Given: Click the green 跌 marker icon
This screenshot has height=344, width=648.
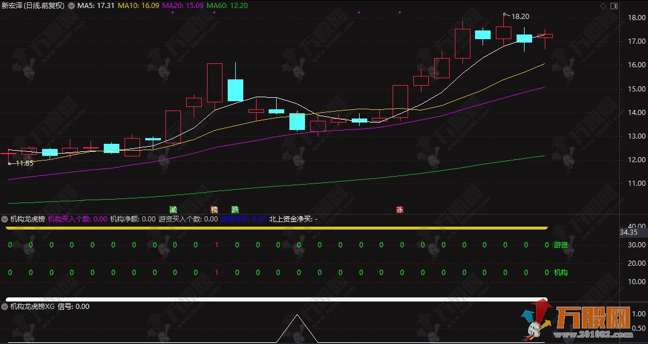Looking at the screenshot, I should pyautogui.click(x=235, y=209).
